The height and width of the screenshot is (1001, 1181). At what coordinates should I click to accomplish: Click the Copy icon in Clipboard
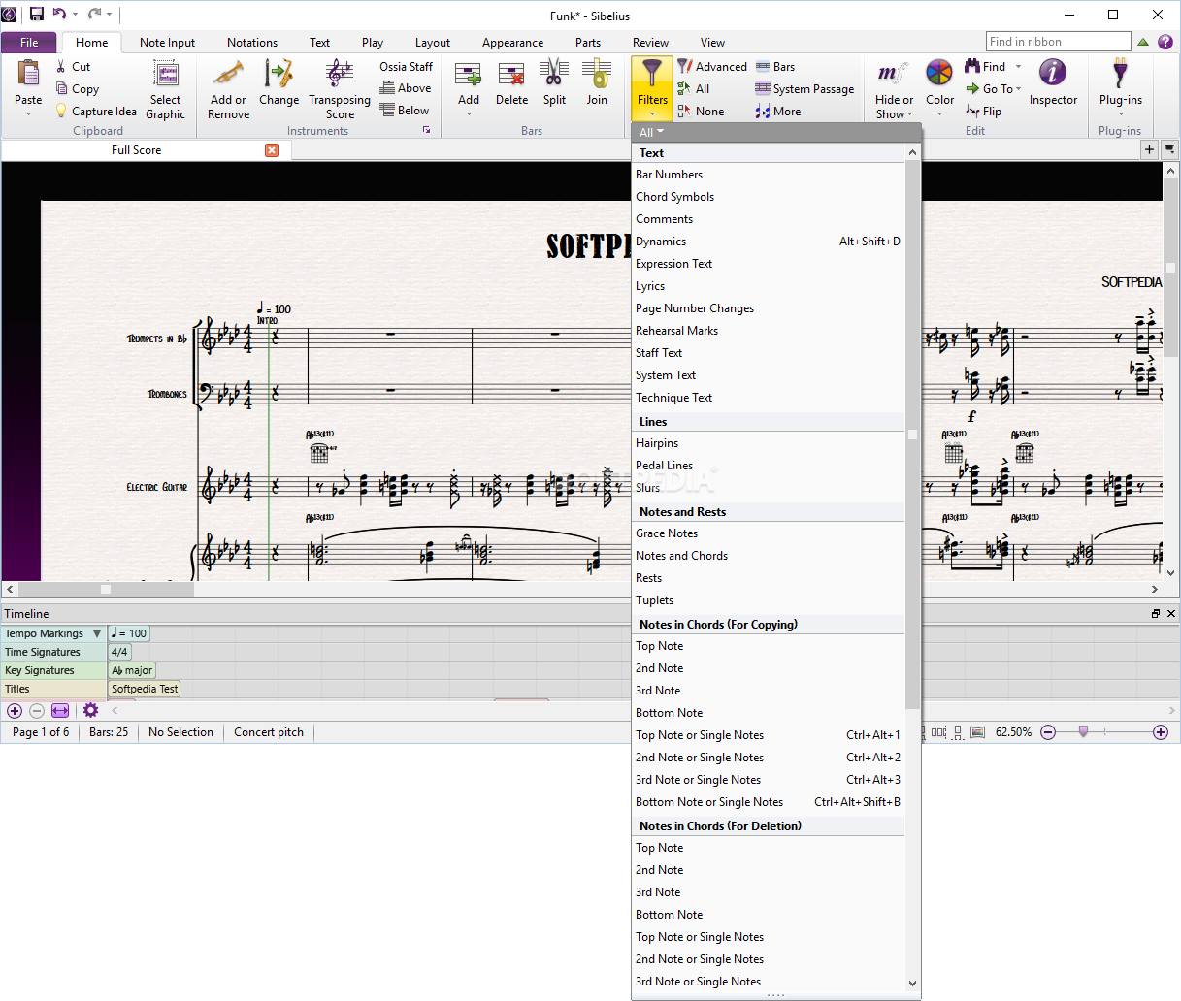[x=61, y=88]
